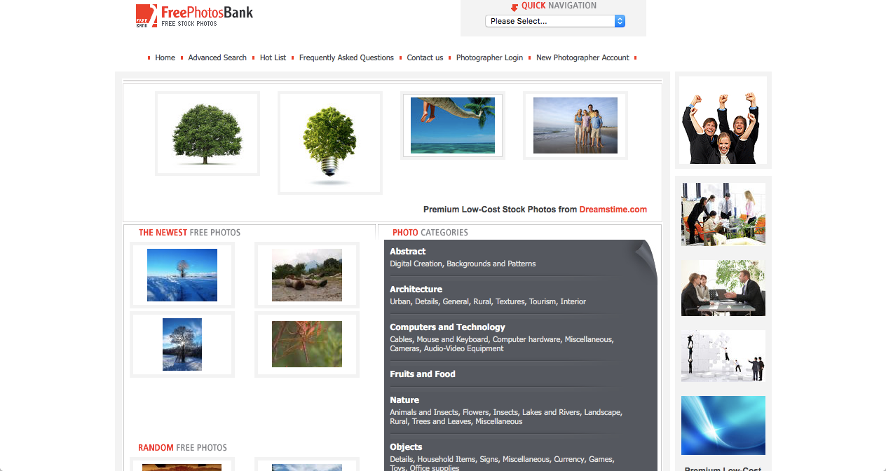Click the family on beach thumbnail
Screen dimensions: 886x471
[575, 125]
